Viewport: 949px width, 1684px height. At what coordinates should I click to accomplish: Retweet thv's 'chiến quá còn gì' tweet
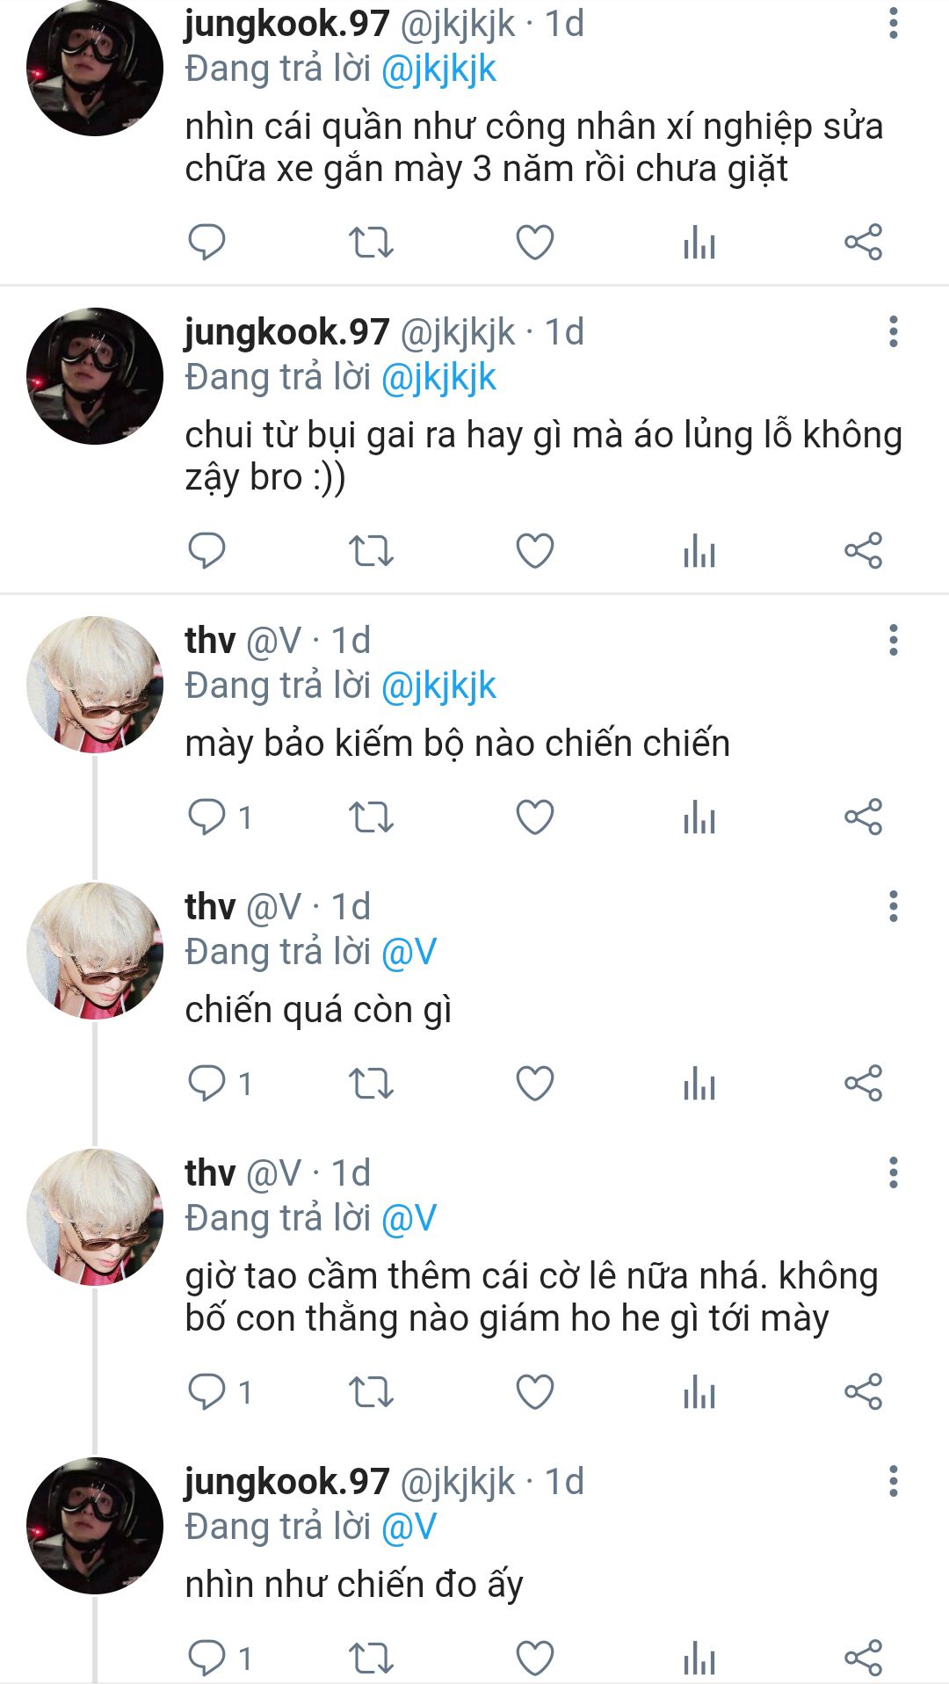pos(371,1084)
